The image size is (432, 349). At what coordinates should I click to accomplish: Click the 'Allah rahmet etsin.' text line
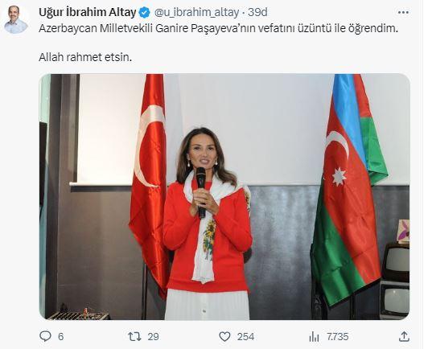85,57
